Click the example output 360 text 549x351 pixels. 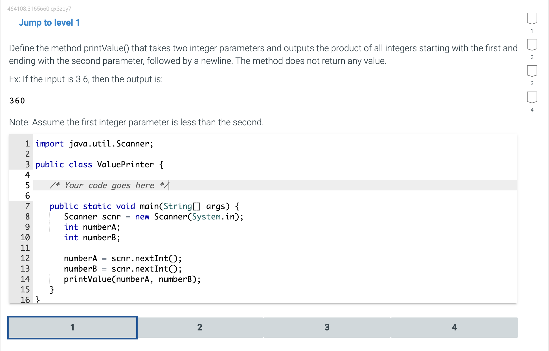coord(17,101)
